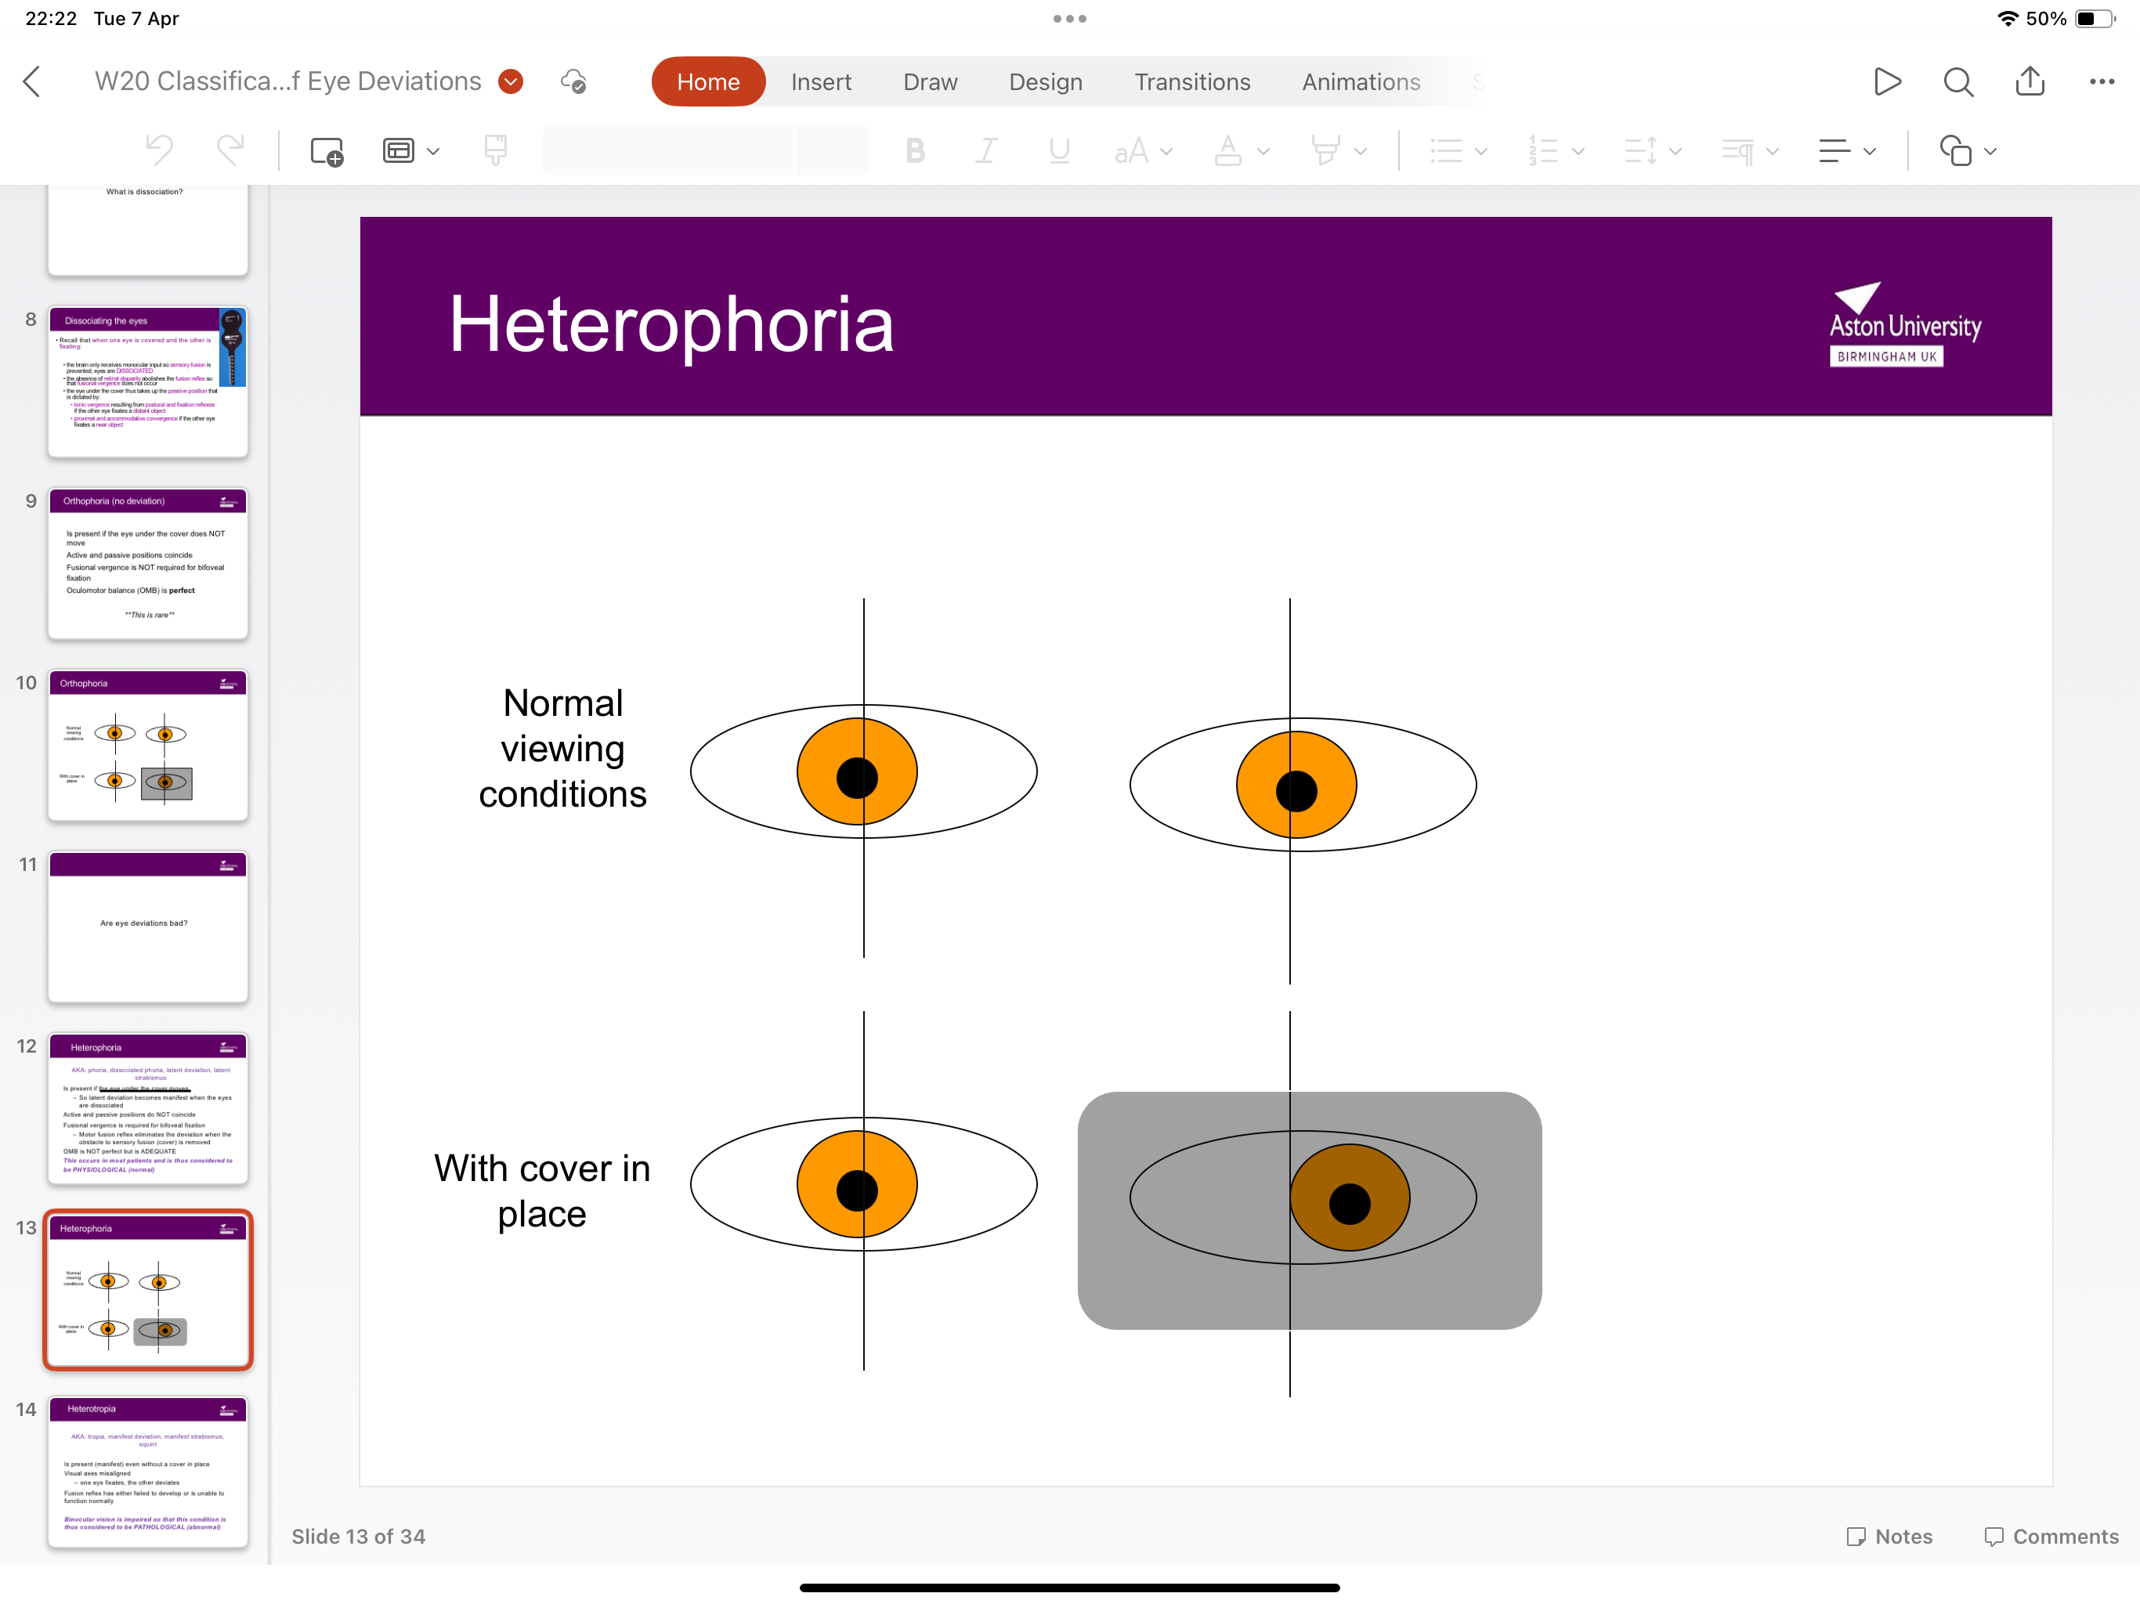This screenshot has width=2140, height=1604.
Task: Toggle underline formatting
Action: tap(1059, 151)
